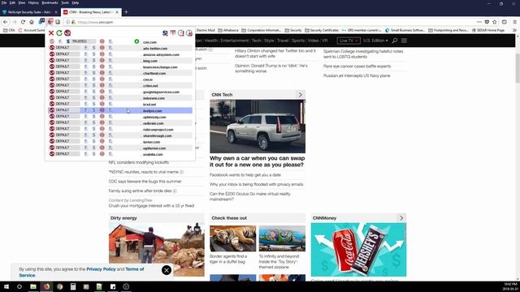Image resolution: width=520 pixels, height=292 pixels.
Task: Click the CNN Tech section arrow
Action: 300,95
